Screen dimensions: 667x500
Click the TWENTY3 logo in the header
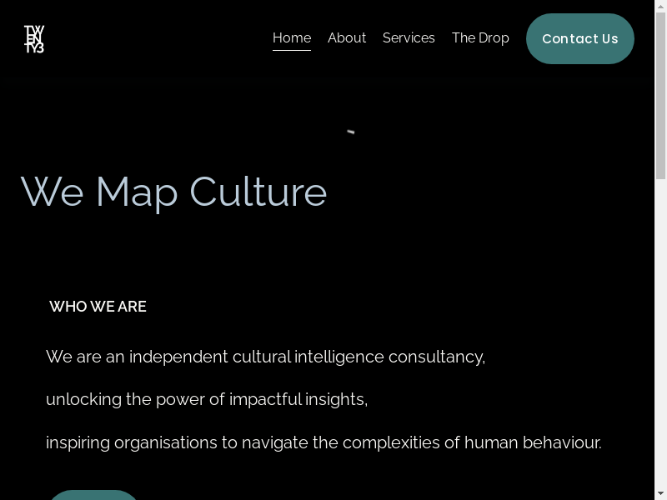pos(34,39)
